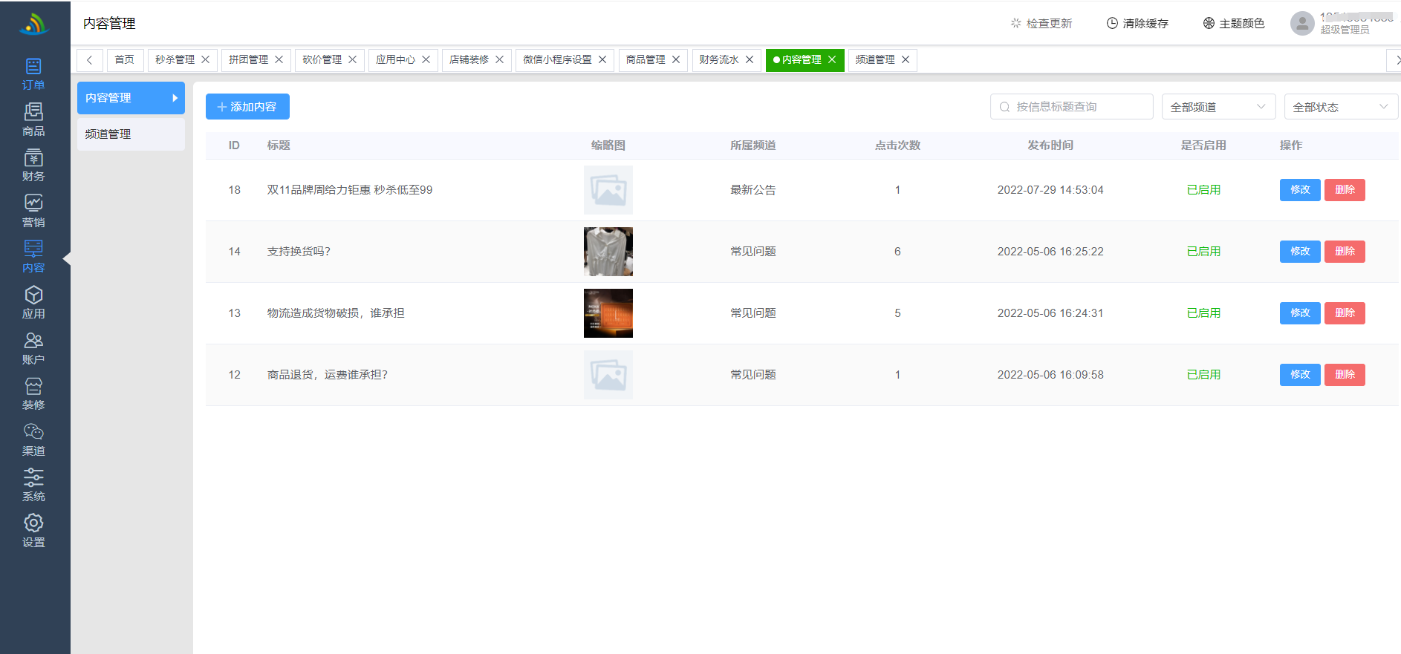The image size is (1401, 654).
Task: Open the 订单 orders sidebar icon
Action: (x=33, y=74)
